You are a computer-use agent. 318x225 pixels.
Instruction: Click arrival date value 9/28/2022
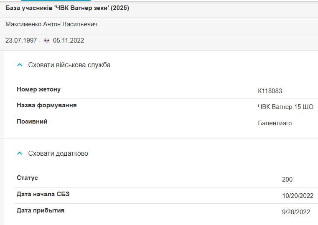point(296,212)
